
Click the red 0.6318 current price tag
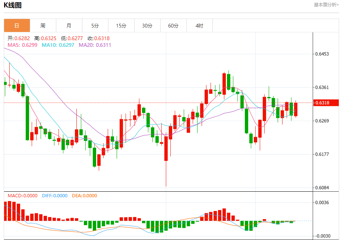[326, 103]
